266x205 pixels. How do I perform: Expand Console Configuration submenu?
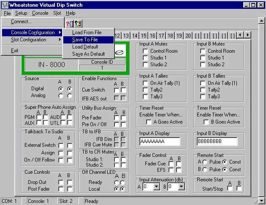point(32,32)
